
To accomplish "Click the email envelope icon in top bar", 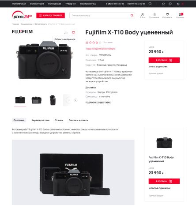I will (163, 4).
